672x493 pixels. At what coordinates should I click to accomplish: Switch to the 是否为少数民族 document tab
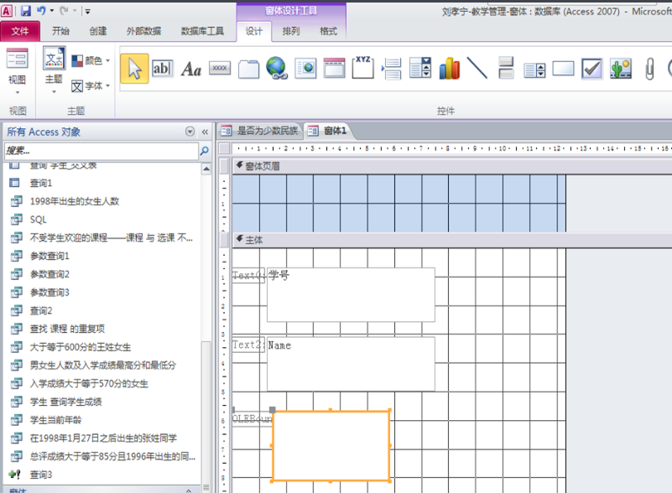(260, 131)
